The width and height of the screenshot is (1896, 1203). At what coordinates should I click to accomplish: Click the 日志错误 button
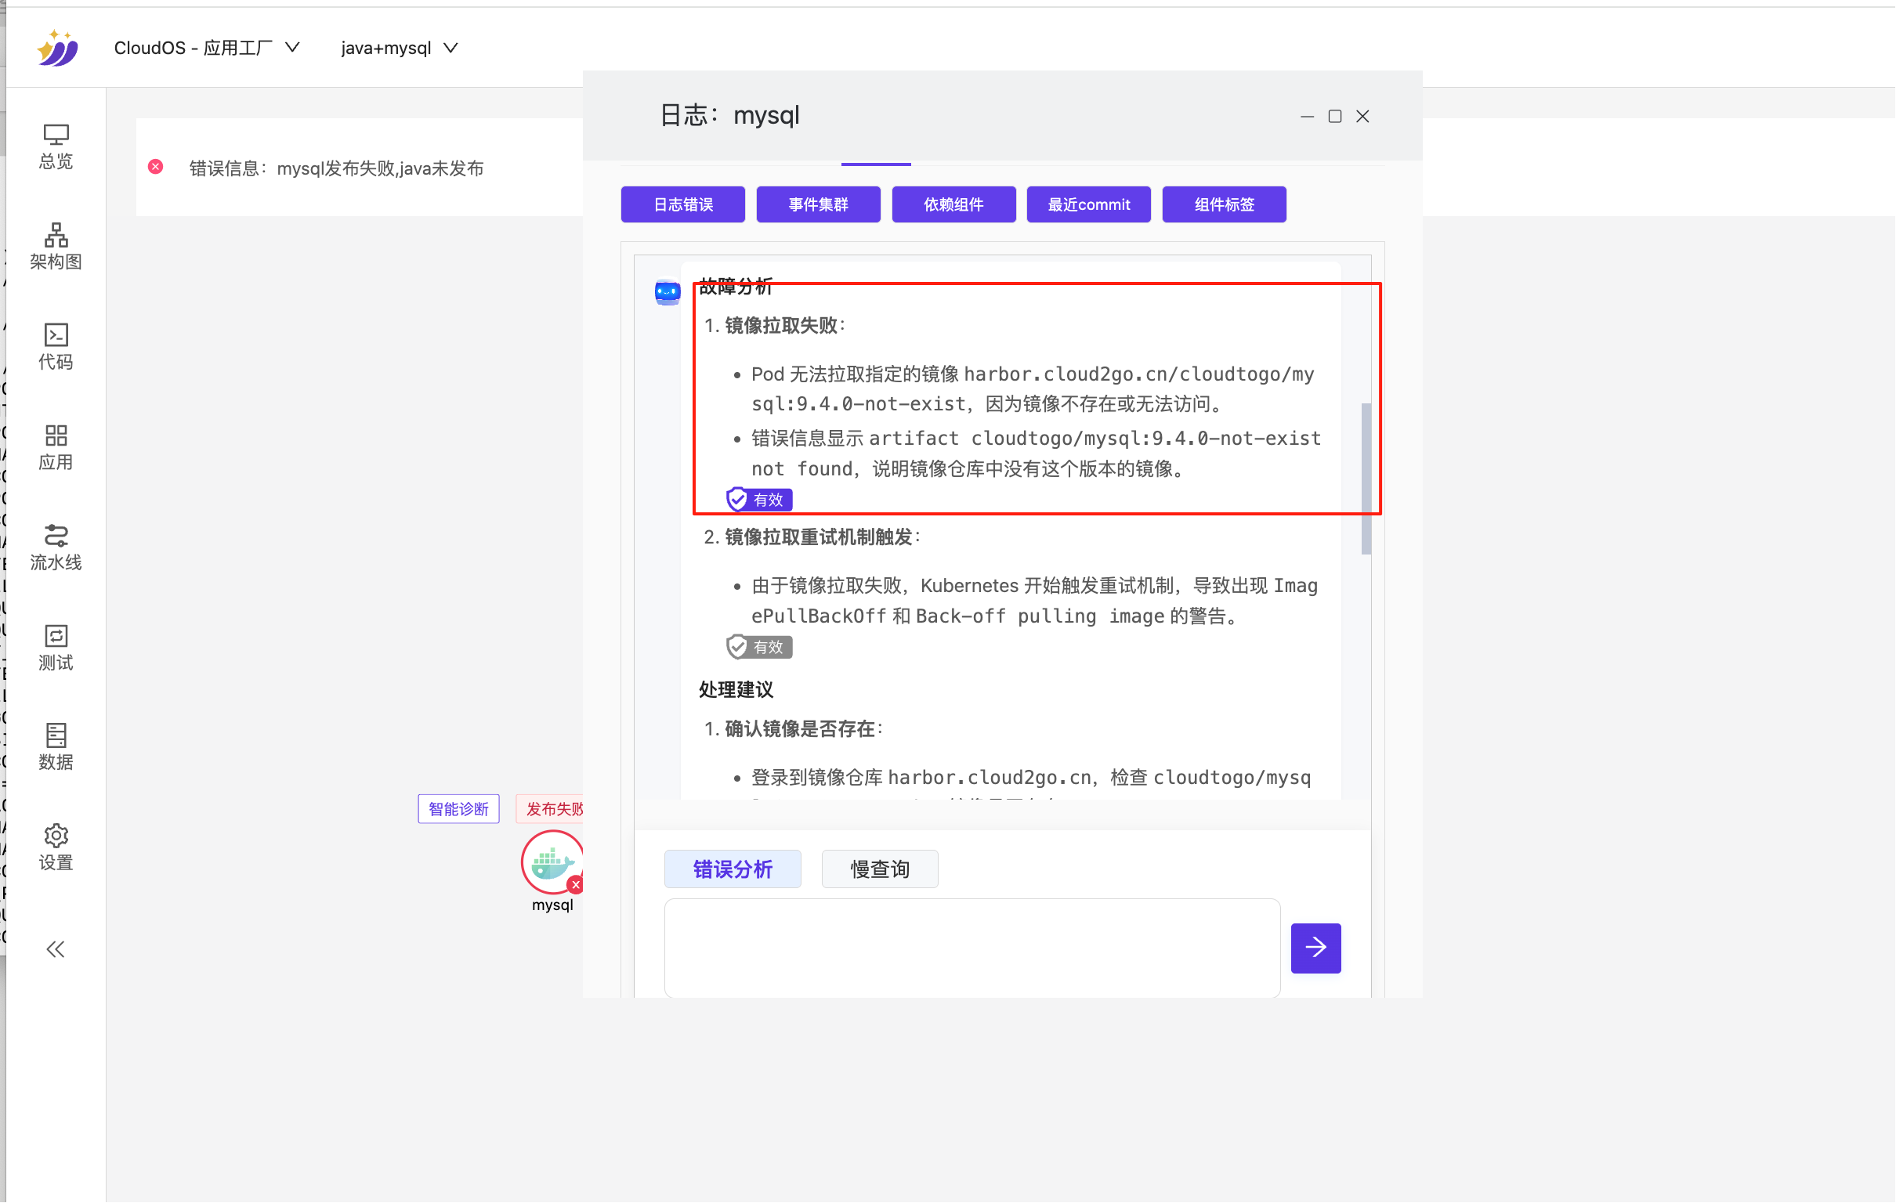tap(682, 204)
